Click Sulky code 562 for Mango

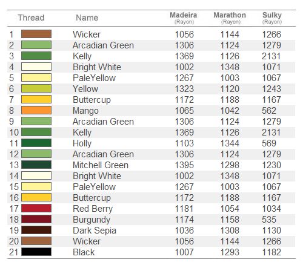269,111
